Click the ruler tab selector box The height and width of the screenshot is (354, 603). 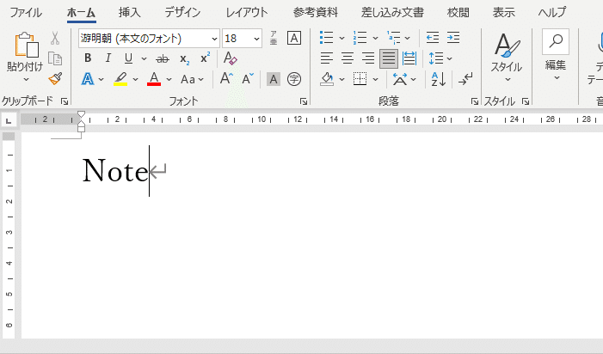pos(9,120)
